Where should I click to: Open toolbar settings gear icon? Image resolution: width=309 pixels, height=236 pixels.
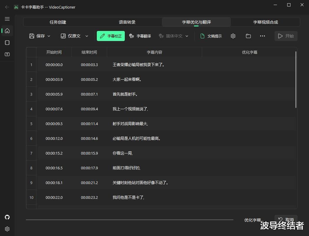click(x=233, y=36)
